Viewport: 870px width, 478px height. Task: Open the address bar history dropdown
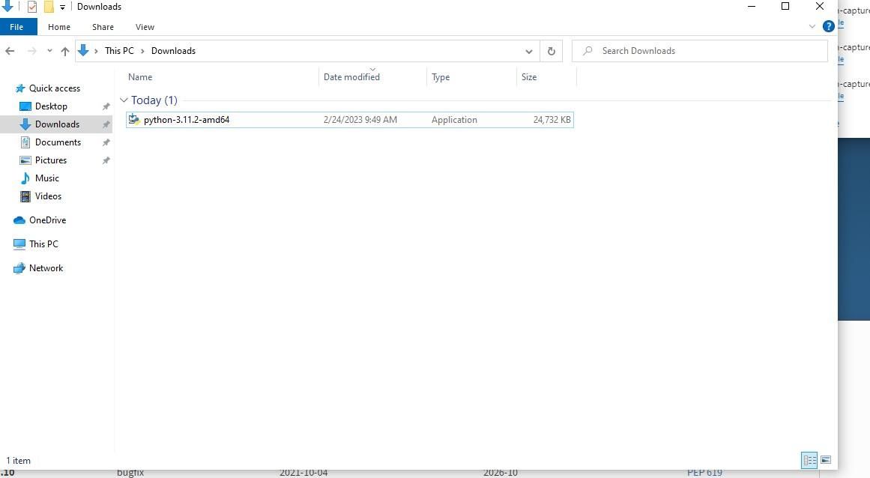(529, 51)
